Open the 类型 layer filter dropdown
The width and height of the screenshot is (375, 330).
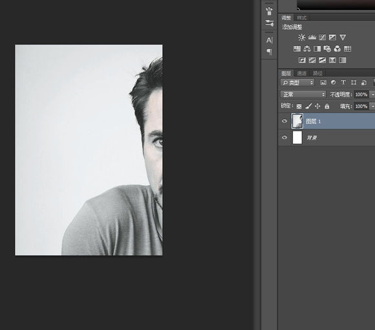(x=297, y=83)
